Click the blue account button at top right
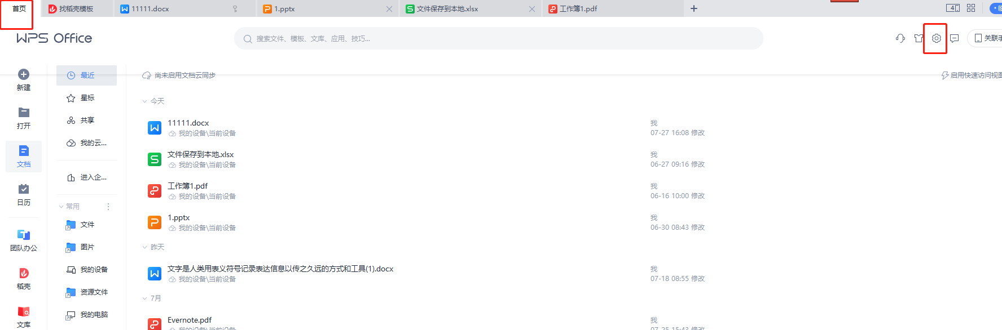Viewport: 1002px width, 330px height. tap(996, 8)
